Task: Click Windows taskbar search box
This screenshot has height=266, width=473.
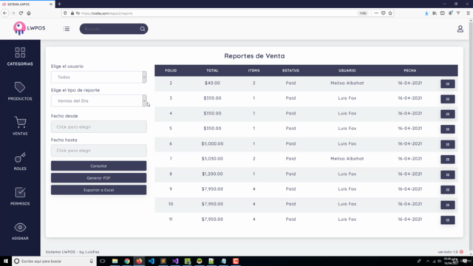Action: (x=54, y=261)
